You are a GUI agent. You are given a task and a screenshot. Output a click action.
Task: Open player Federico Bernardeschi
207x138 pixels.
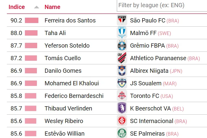click(74, 96)
